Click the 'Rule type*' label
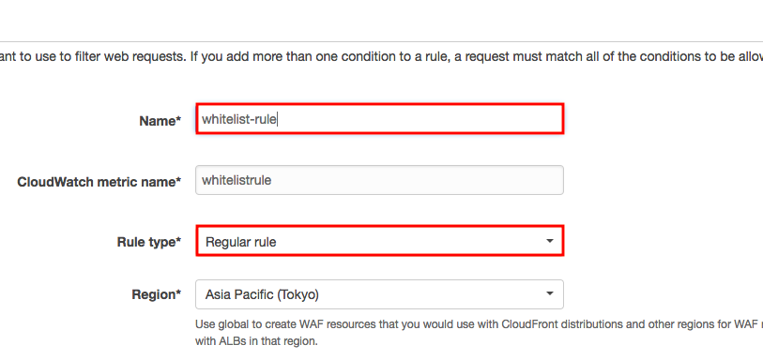This screenshot has height=360, width=763. [149, 242]
